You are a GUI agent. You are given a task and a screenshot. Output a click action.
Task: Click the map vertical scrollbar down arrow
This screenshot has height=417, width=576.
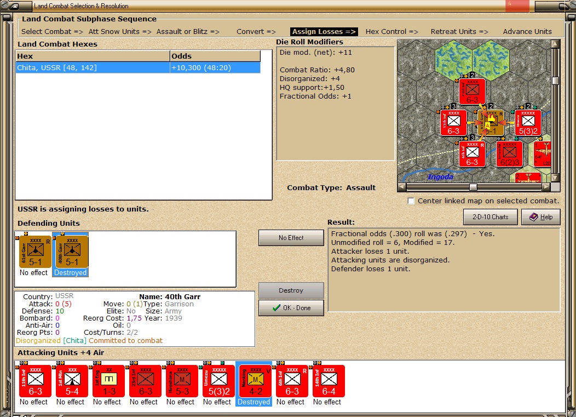click(555, 178)
